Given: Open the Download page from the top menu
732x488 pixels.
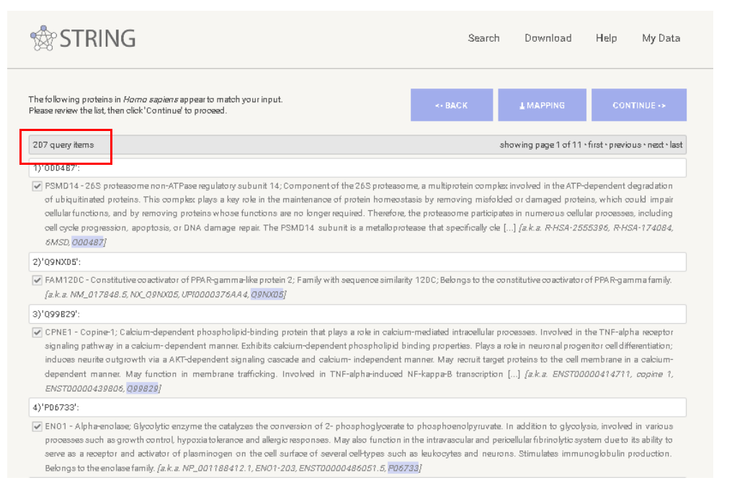Looking at the screenshot, I should click(x=548, y=38).
